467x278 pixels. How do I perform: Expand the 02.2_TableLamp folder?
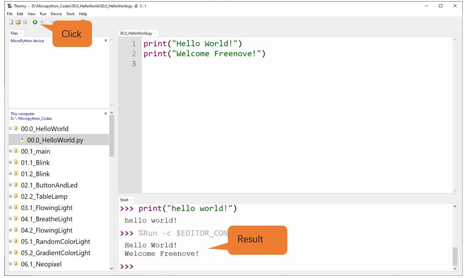[10, 196]
